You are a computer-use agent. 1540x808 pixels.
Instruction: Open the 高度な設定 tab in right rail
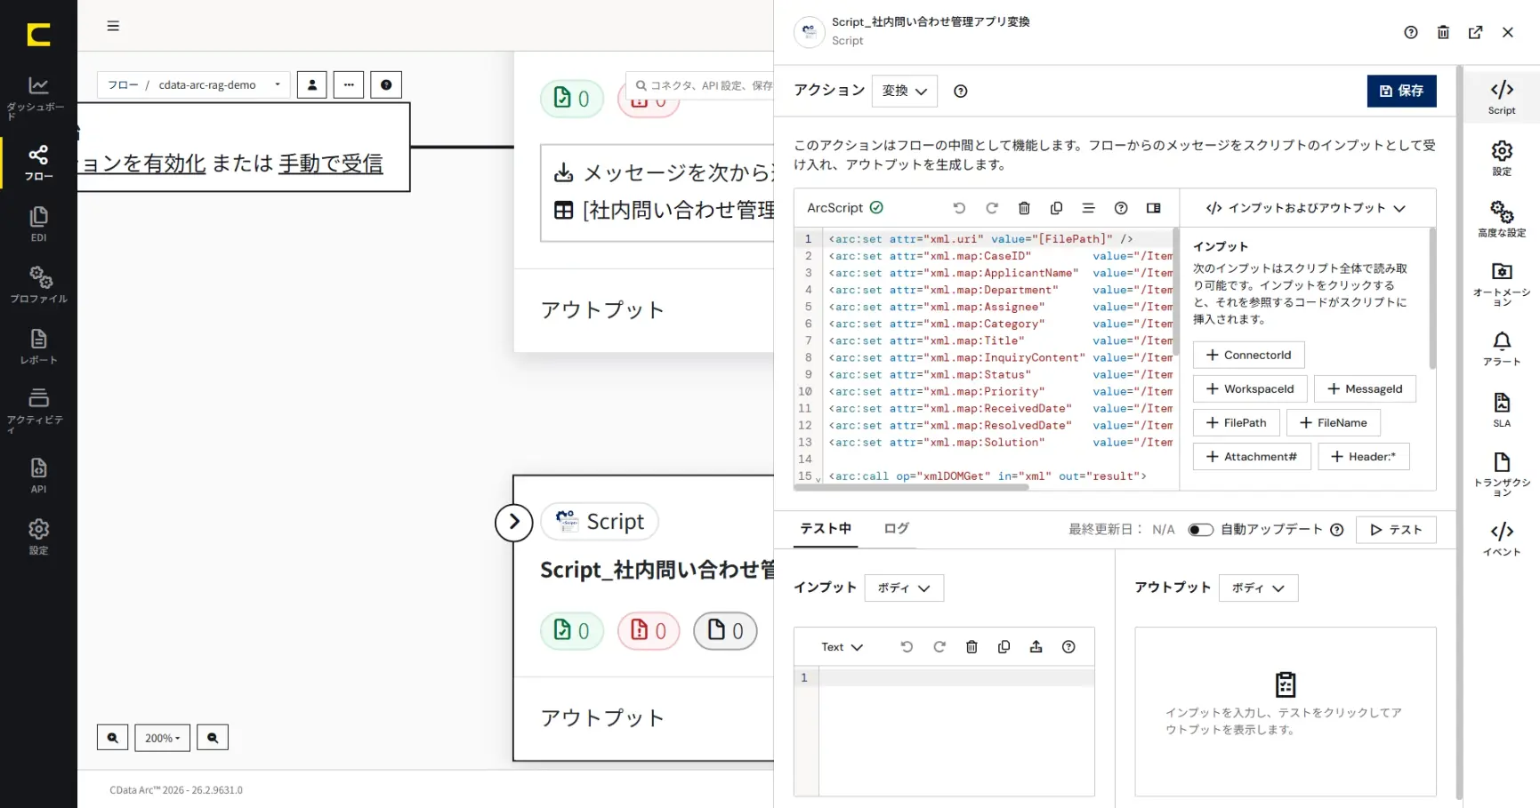[1502, 219]
